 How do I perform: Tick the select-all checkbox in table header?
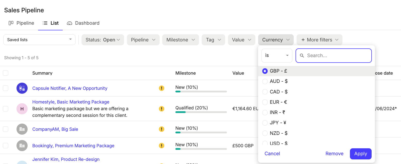point(6,73)
